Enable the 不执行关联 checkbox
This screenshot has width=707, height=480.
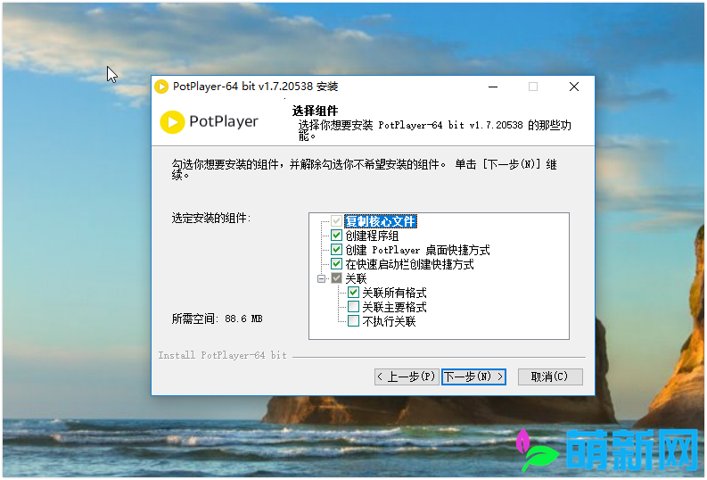click(x=353, y=321)
